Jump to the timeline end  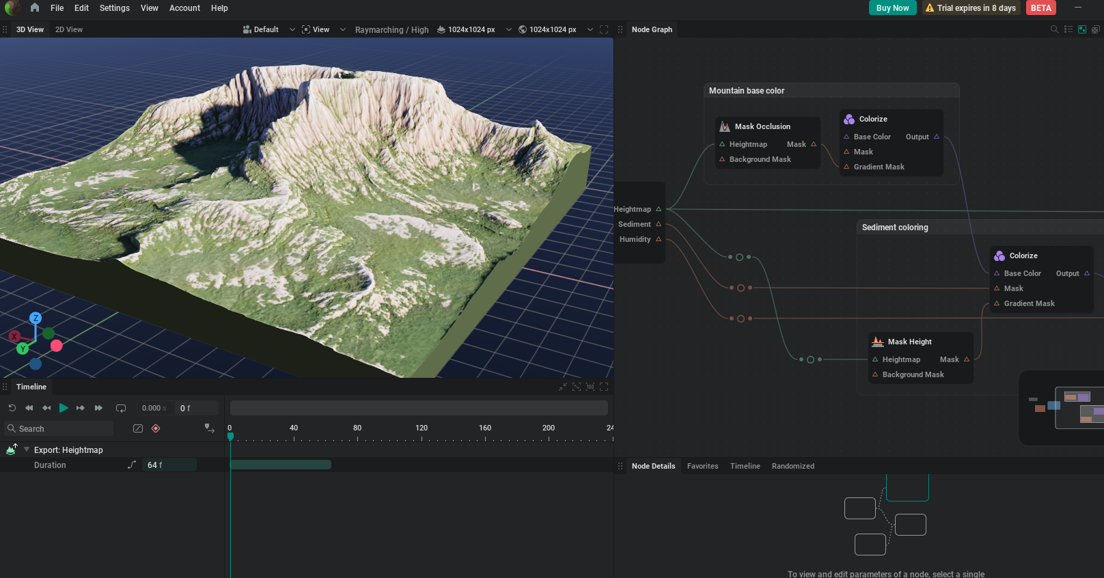click(98, 408)
